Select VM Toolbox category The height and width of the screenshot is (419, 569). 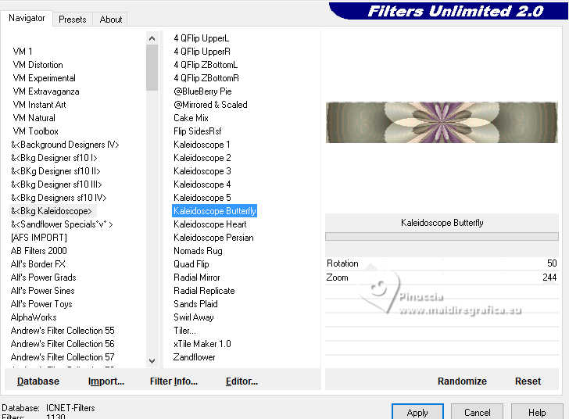click(x=35, y=131)
